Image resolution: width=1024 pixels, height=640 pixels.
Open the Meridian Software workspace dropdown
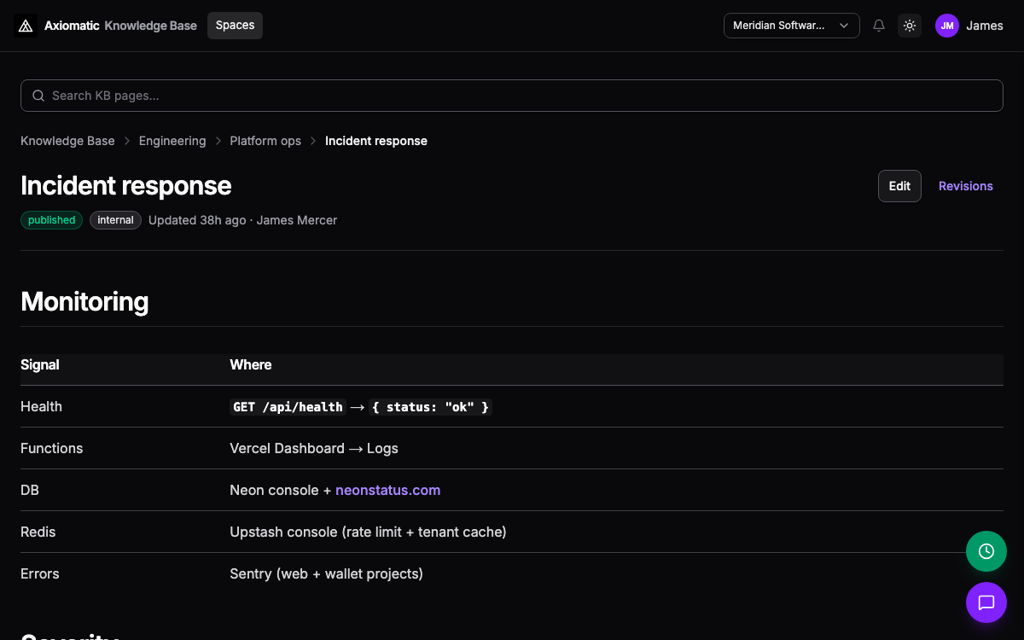(792, 26)
